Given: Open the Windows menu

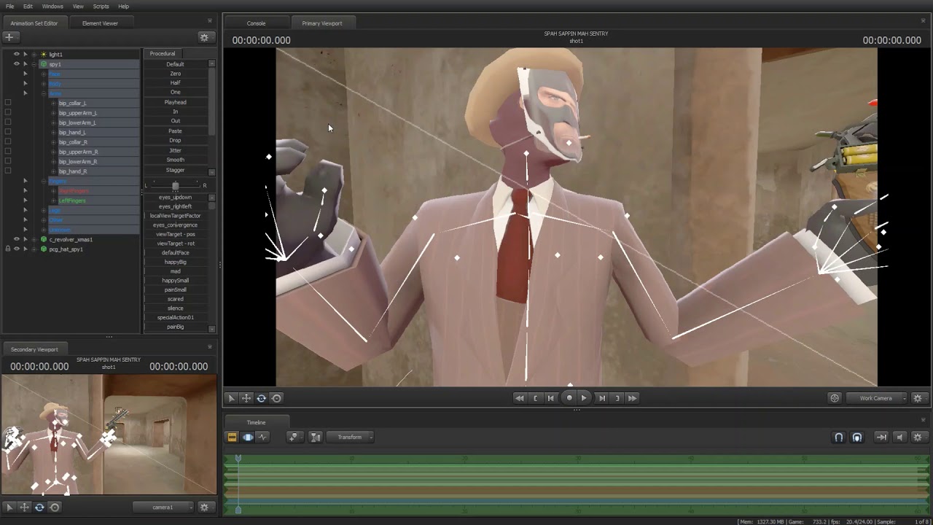Looking at the screenshot, I should 52,7.
